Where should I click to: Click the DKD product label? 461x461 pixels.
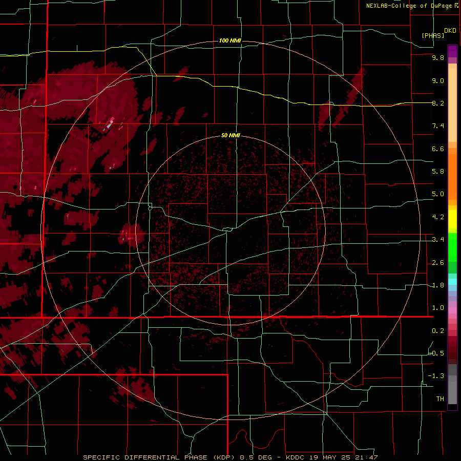coord(450,31)
